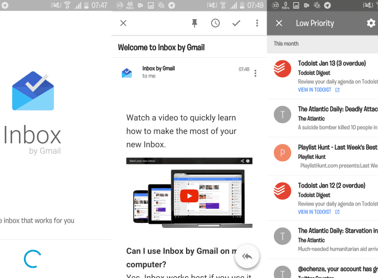
Task: Tap the muted vibrate icon near 07:49
Action: 212,5
